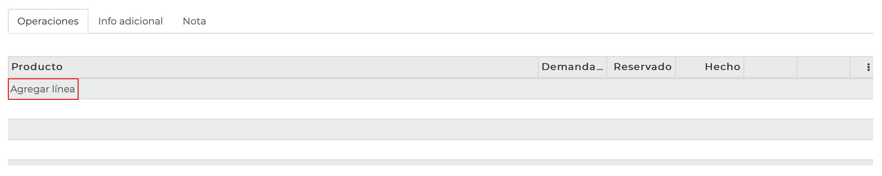Click Agregar línea to add a row
Viewport: 882px width, 176px height.
coord(43,89)
